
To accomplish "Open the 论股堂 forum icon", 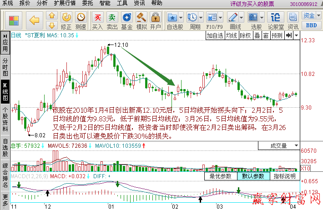I will tap(276, 20).
